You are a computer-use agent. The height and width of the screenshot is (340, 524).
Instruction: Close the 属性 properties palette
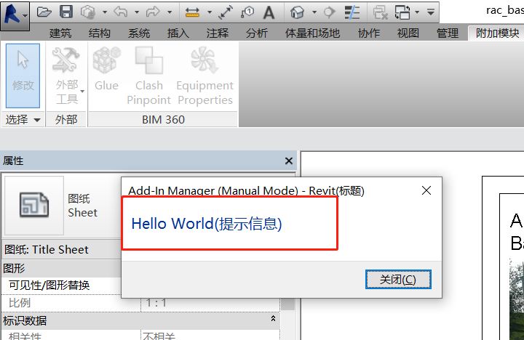click(x=289, y=161)
